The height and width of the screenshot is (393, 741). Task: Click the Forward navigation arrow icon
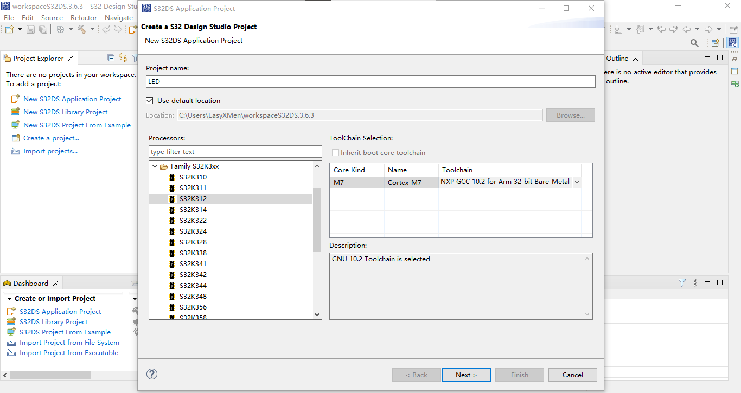click(708, 29)
